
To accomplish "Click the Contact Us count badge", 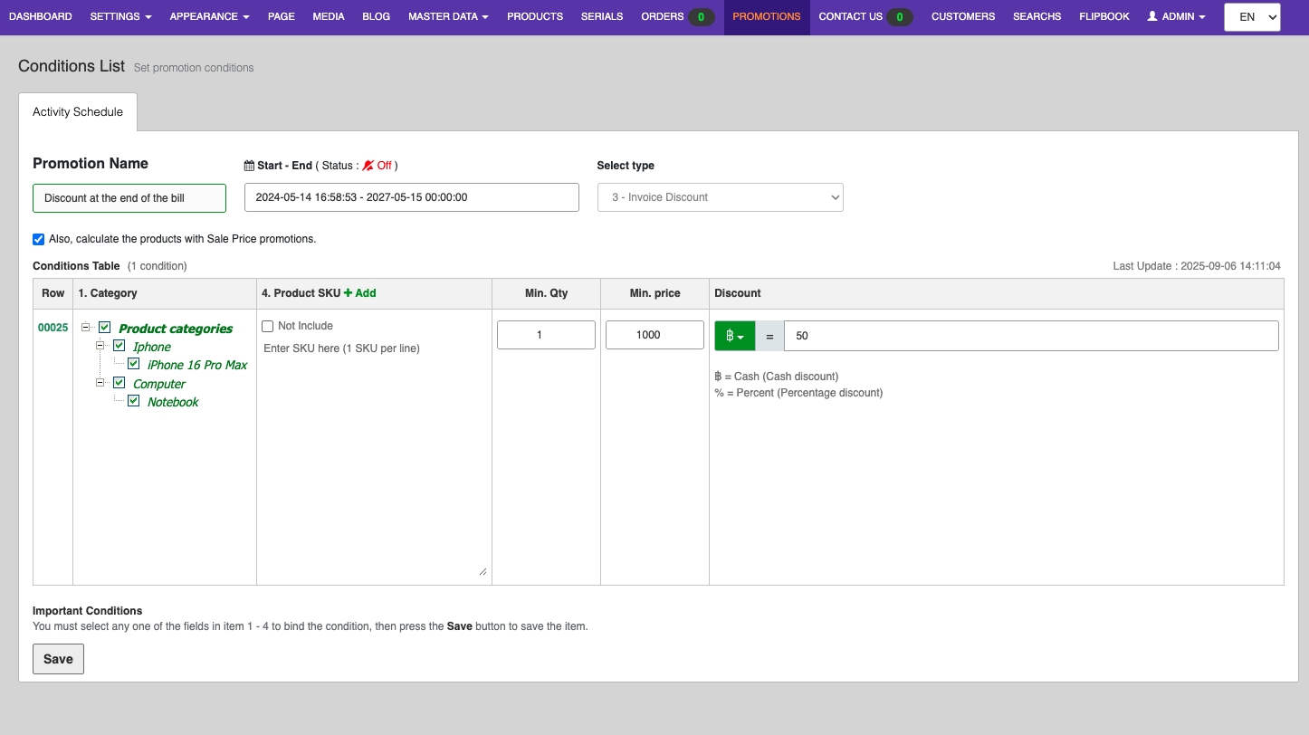I will (899, 17).
